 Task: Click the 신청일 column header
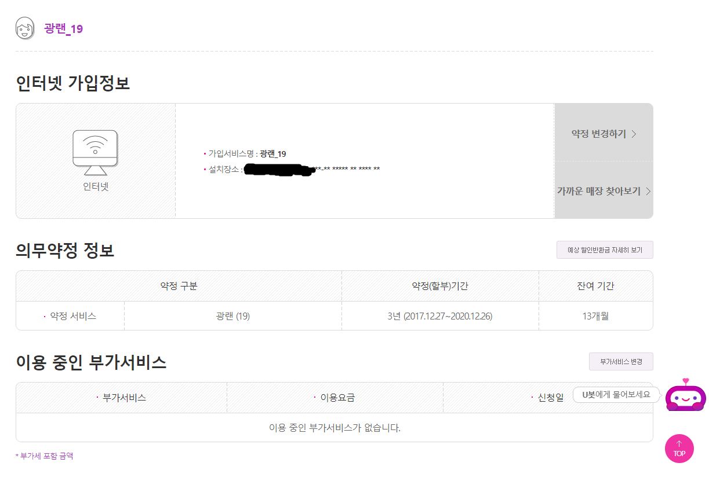point(550,398)
